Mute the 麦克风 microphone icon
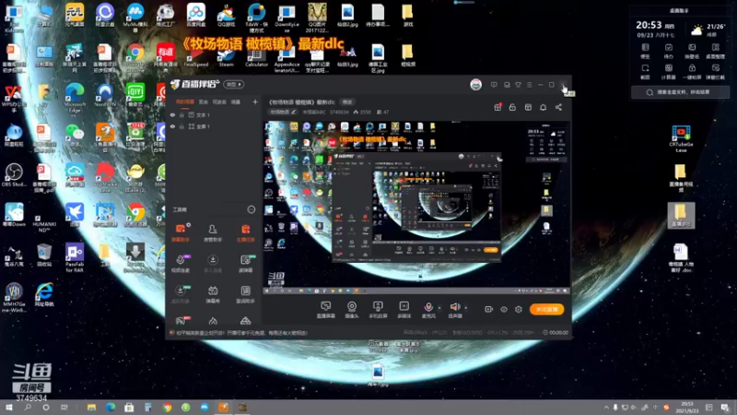Image resolution: width=737 pixels, height=415 pixels. click(x=428, y=307)
